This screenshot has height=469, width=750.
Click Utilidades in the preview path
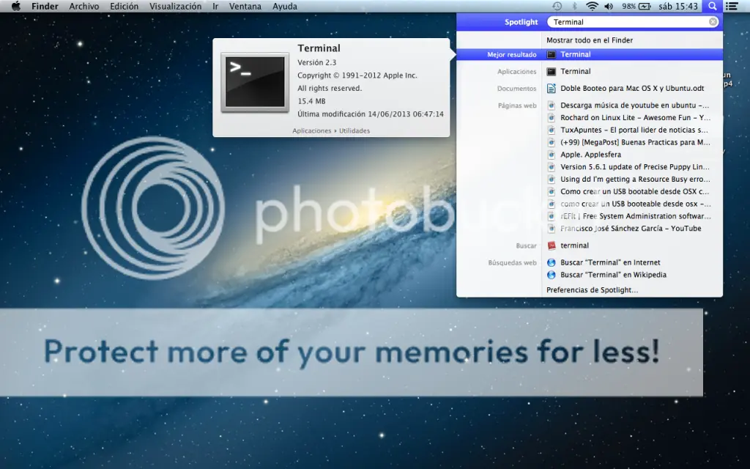click(x=354, y=130)
